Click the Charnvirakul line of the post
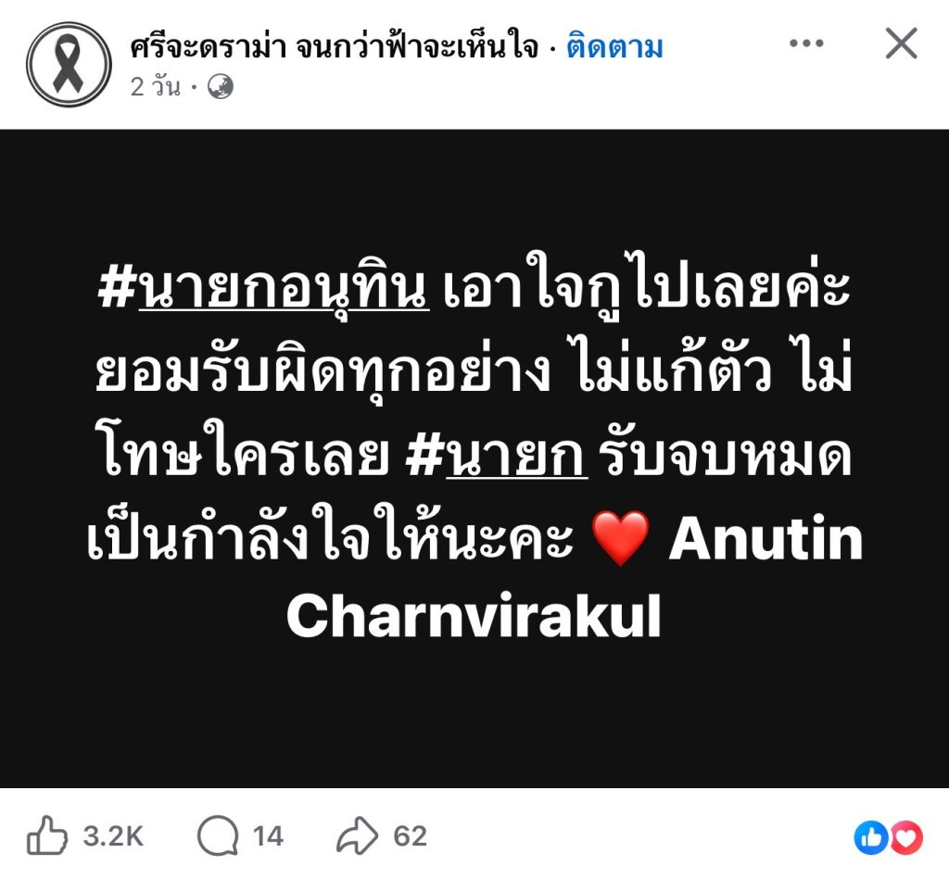Screen dimensions: 949x878 [474, 616]
